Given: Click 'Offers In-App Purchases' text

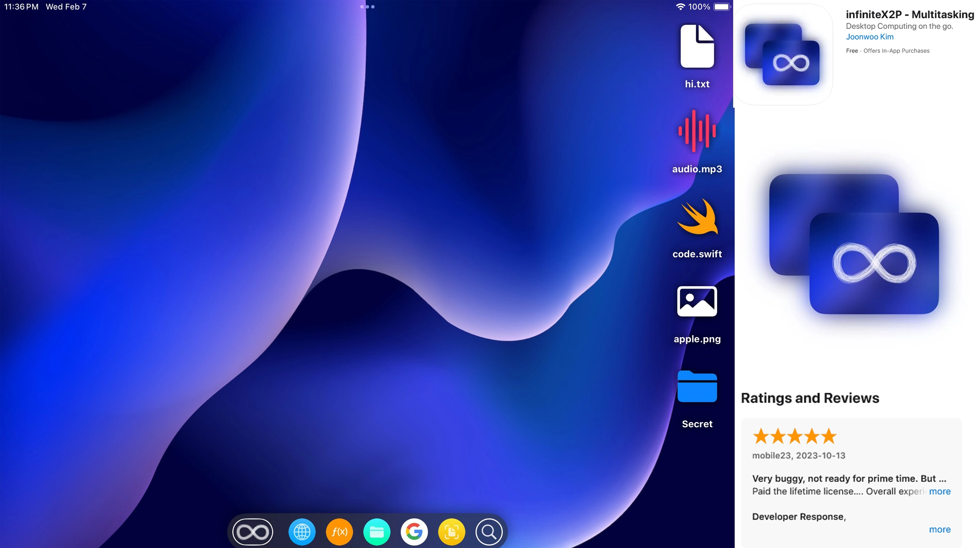Looking at the screenshot, I should click(896, 51).
